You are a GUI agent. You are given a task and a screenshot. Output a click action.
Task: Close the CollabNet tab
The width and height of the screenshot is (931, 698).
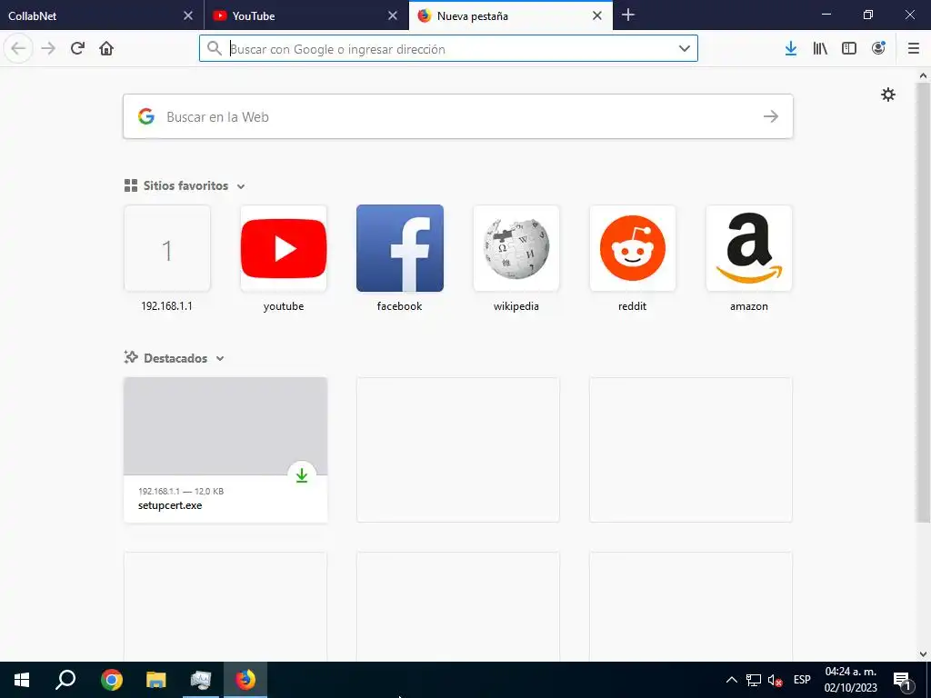tap(188, 15)
